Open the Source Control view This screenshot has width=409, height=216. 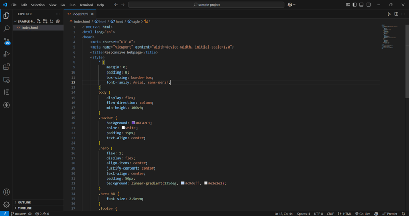click(x=6, y=41)
